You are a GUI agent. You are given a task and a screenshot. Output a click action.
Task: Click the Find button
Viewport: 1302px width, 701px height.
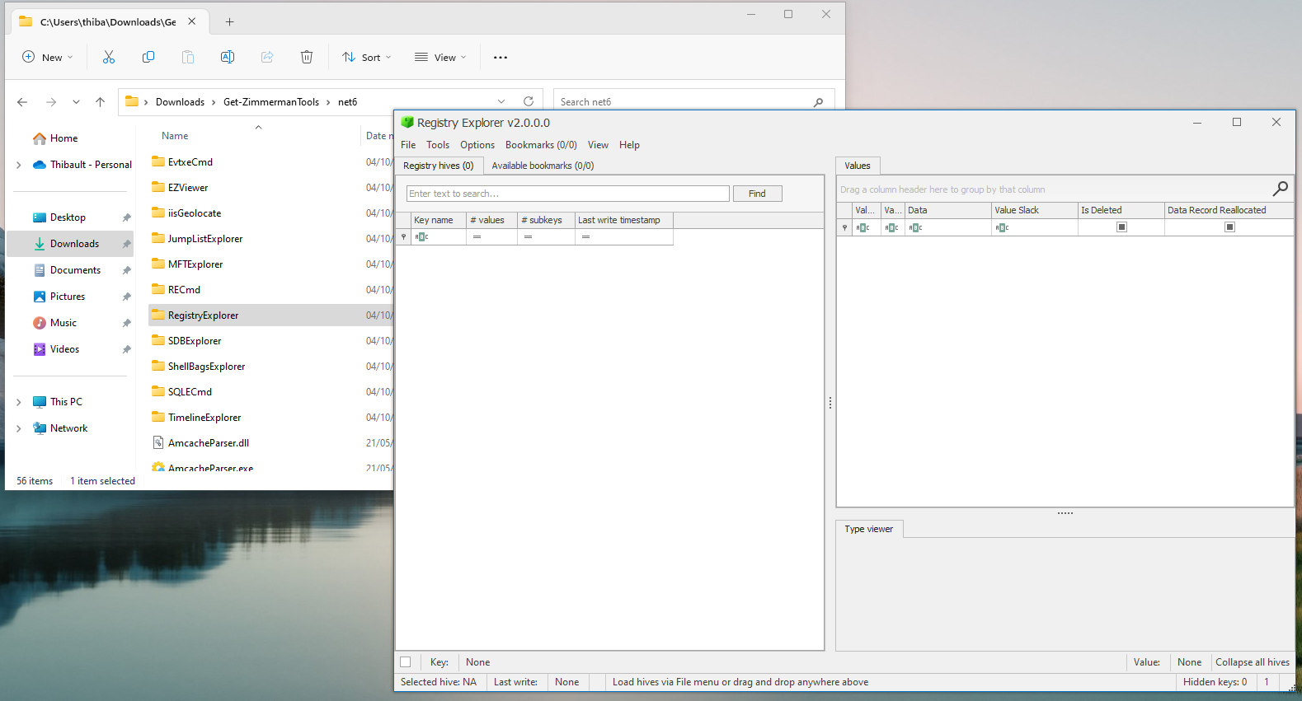757,194
